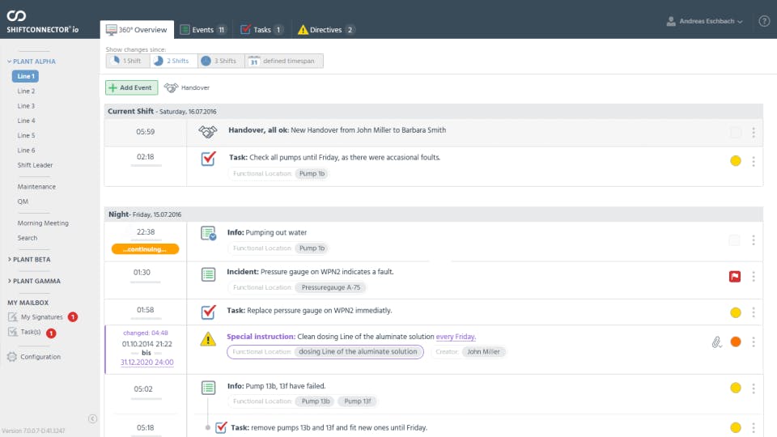Click the red flag on the Incident row
Viewport: 777px width, 437px height.
pos(735,277)
